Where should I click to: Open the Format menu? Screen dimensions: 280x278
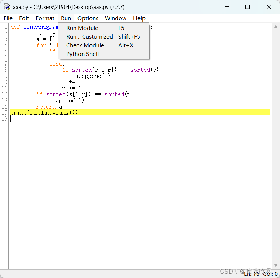coord(45,18)
